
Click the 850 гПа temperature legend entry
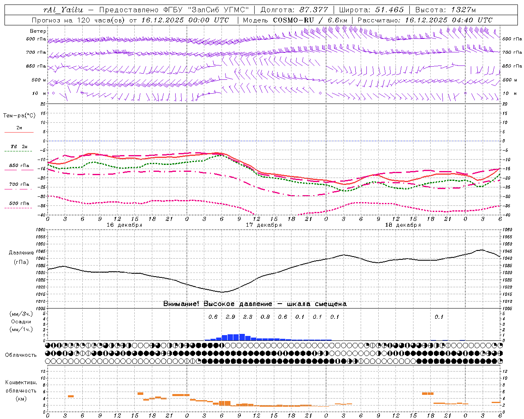[19, 166]
